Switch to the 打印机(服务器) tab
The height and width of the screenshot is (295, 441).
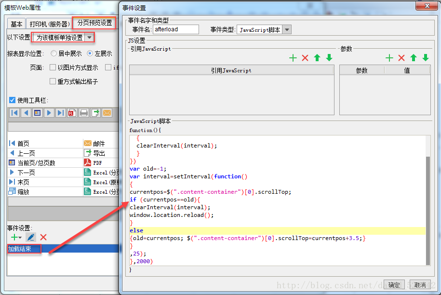click(x=50, y=24)
